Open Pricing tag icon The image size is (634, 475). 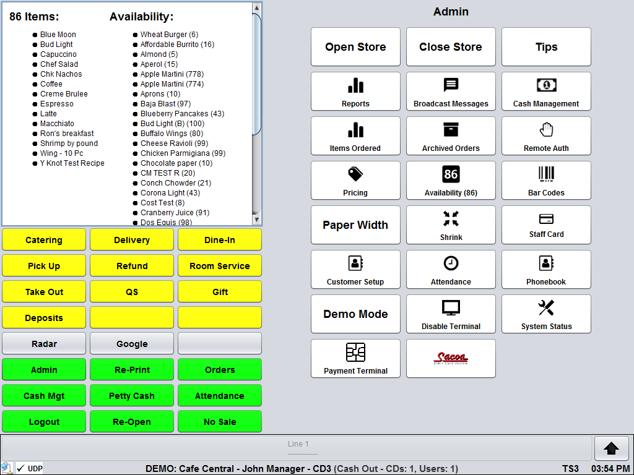(x=355, y=180)
